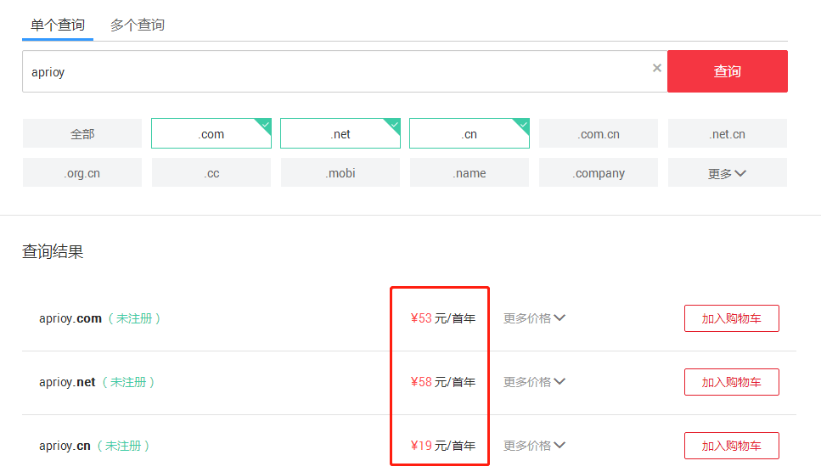Image resolution: width=821 pixels, height=472 pixels.
Task: Switch to the 多个查询 tab
Action: pyautogui.click(x=137, y=25)
